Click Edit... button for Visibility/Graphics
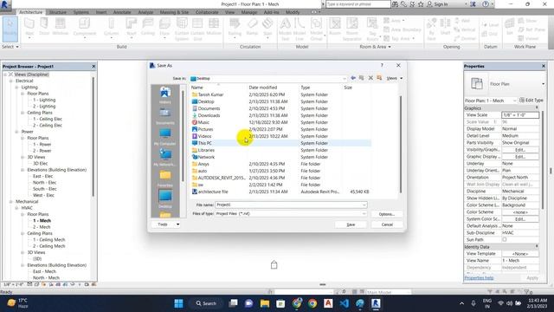Image resolution: width=554 pixels, height=312 pixels. [x=520, y=150]
